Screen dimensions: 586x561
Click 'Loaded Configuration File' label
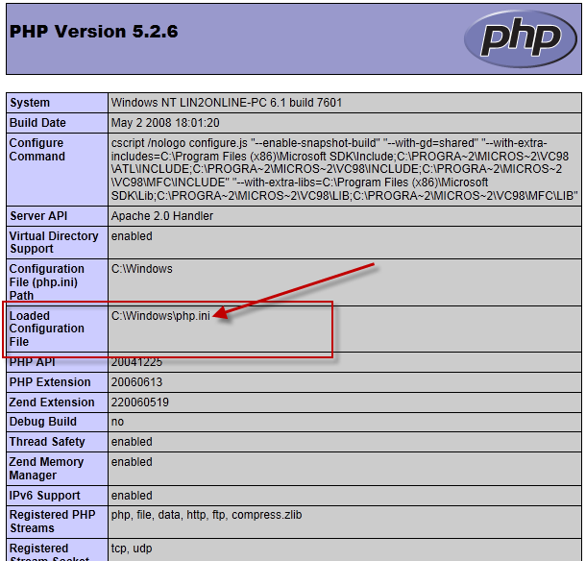click(47, 329)
